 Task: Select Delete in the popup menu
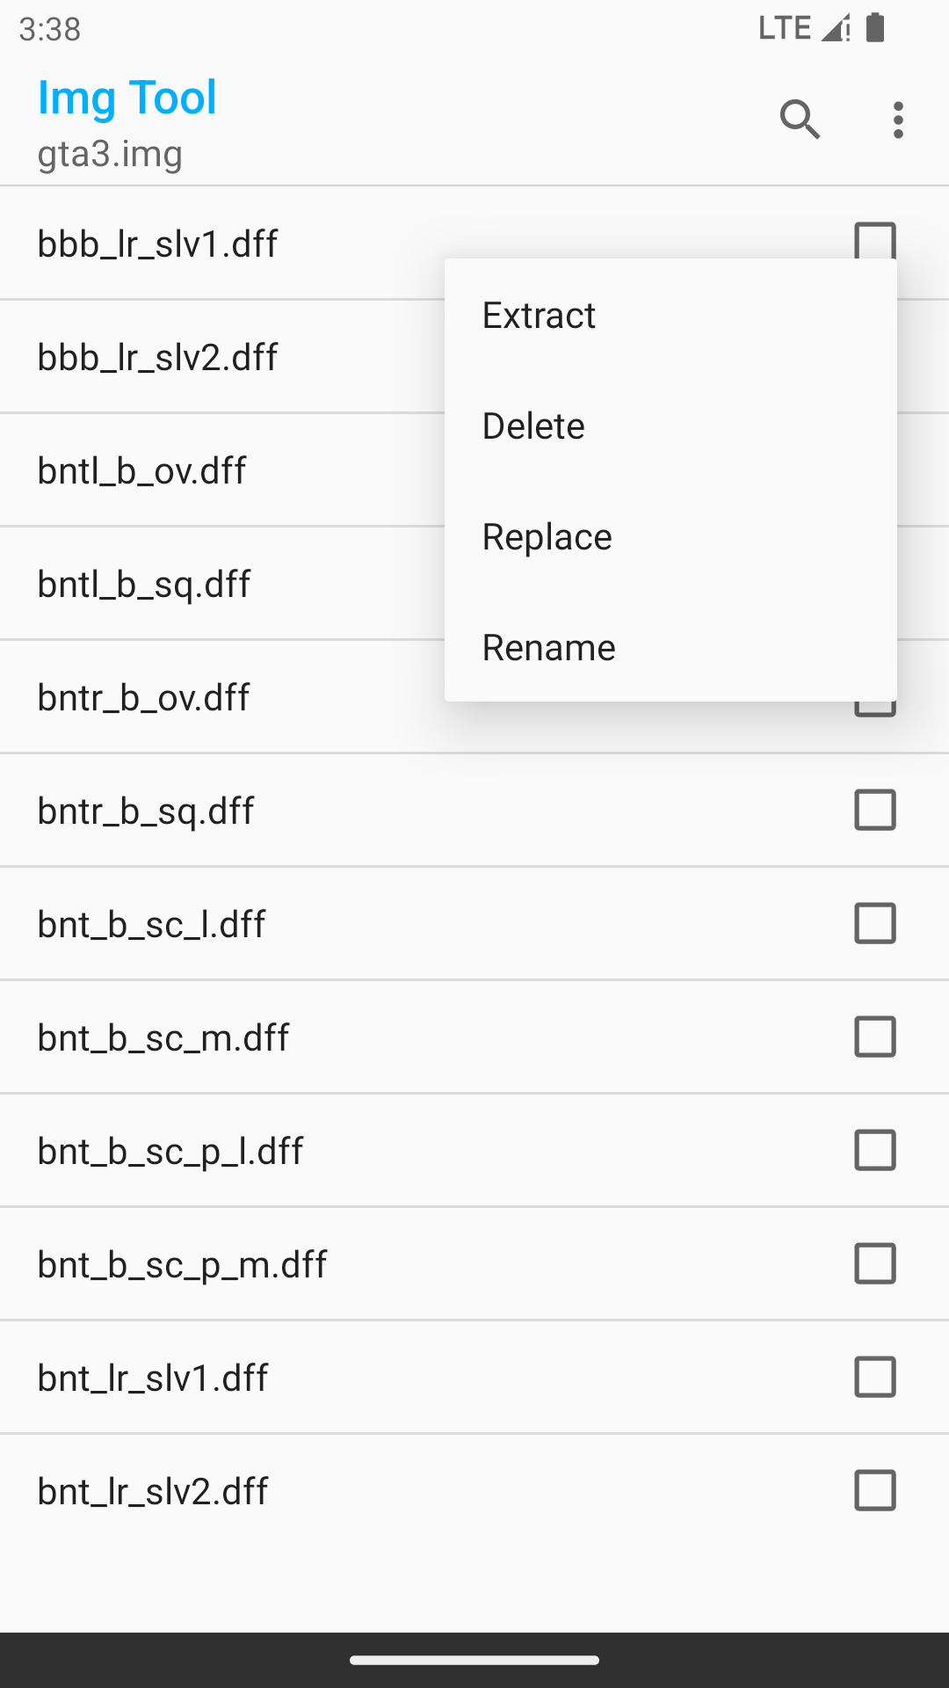click(x=533, y=426)
